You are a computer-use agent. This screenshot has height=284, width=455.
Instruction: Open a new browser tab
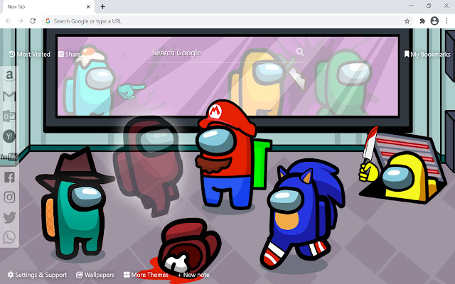coord(102,6)
